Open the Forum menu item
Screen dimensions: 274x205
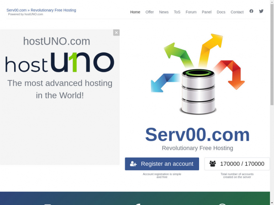pos(191,12)
